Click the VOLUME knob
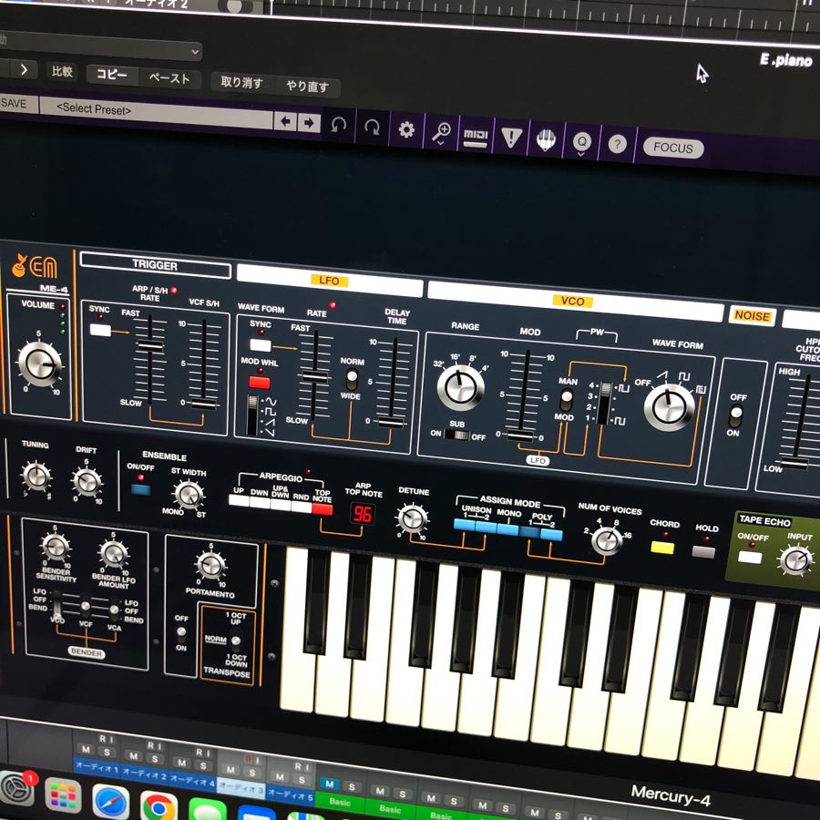The width and height of the screenshot is (820, 820). (39, 364)
